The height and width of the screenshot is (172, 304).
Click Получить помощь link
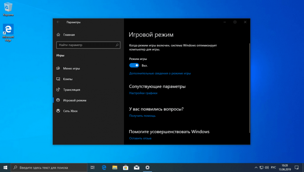click(x=142, y=116)
